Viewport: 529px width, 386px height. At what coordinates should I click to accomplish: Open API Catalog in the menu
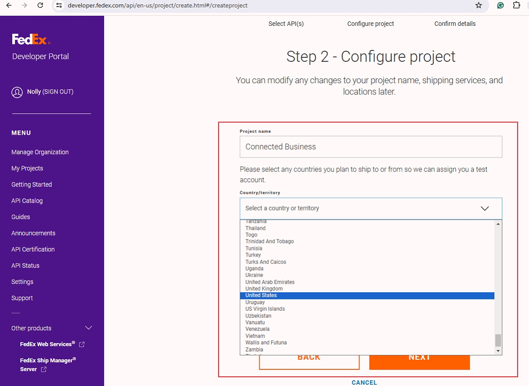point(27,200)
